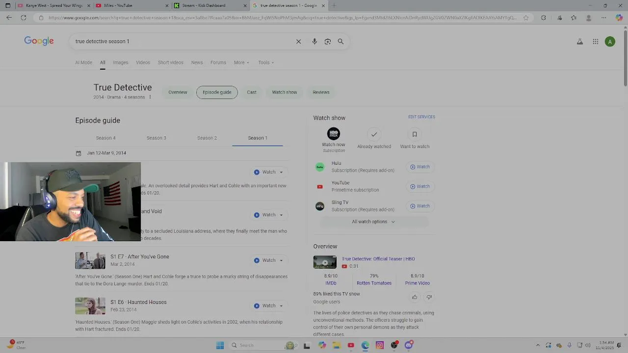Show hidden system tray icons
This screenshot has width=628, height=353.
click(538, 345)
